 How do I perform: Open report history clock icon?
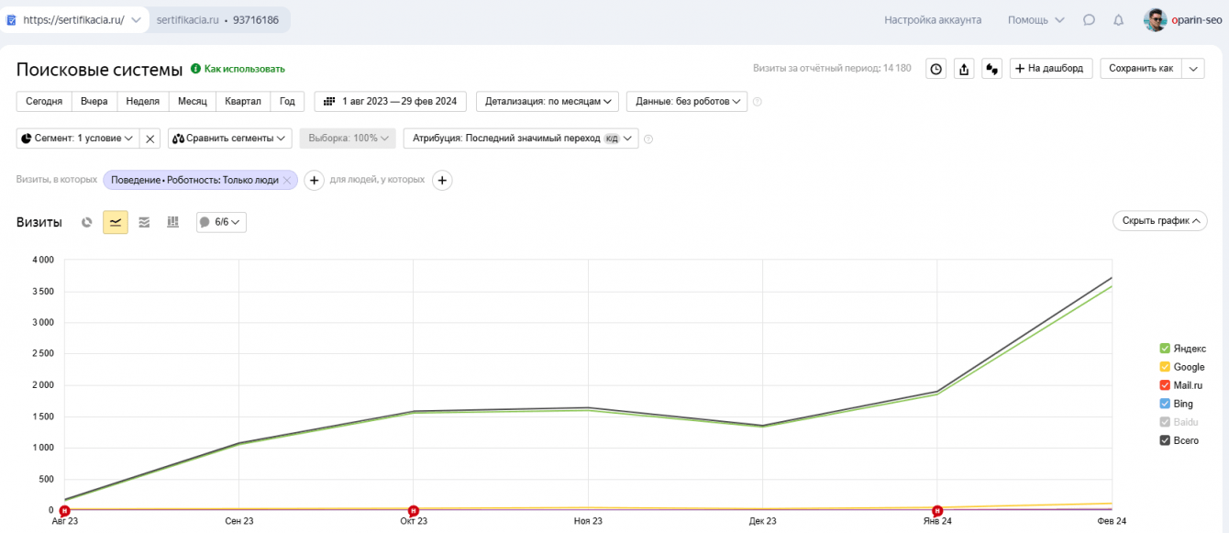(x=936, y=69)
